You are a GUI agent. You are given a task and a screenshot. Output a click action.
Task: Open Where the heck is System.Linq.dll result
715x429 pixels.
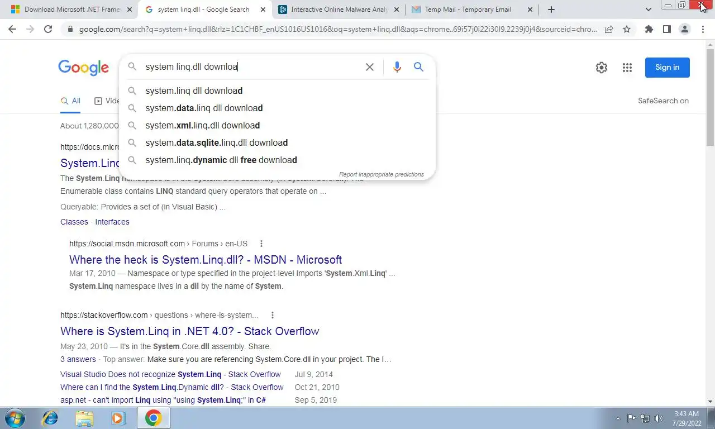coord(206,260)
